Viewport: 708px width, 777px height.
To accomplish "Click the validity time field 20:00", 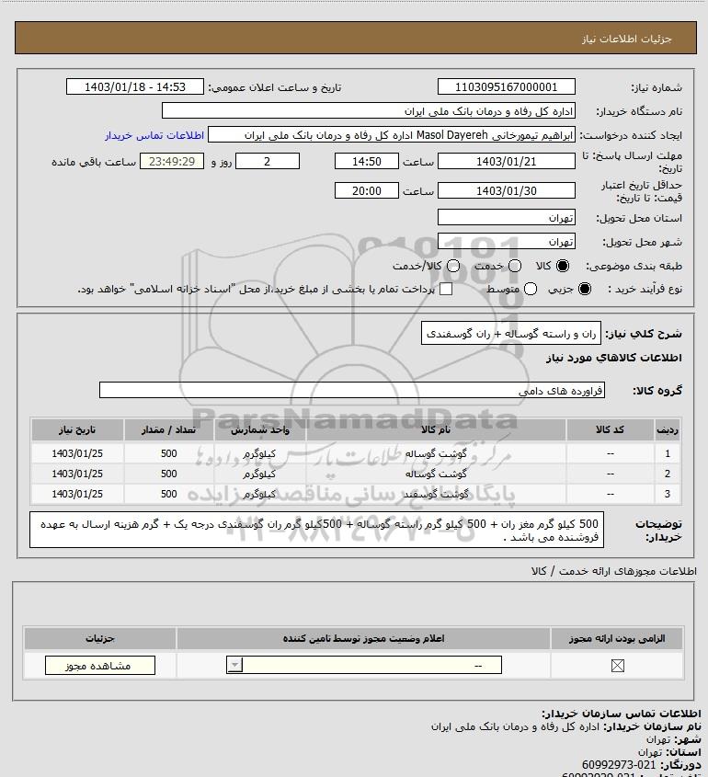I will pos(367,190).
